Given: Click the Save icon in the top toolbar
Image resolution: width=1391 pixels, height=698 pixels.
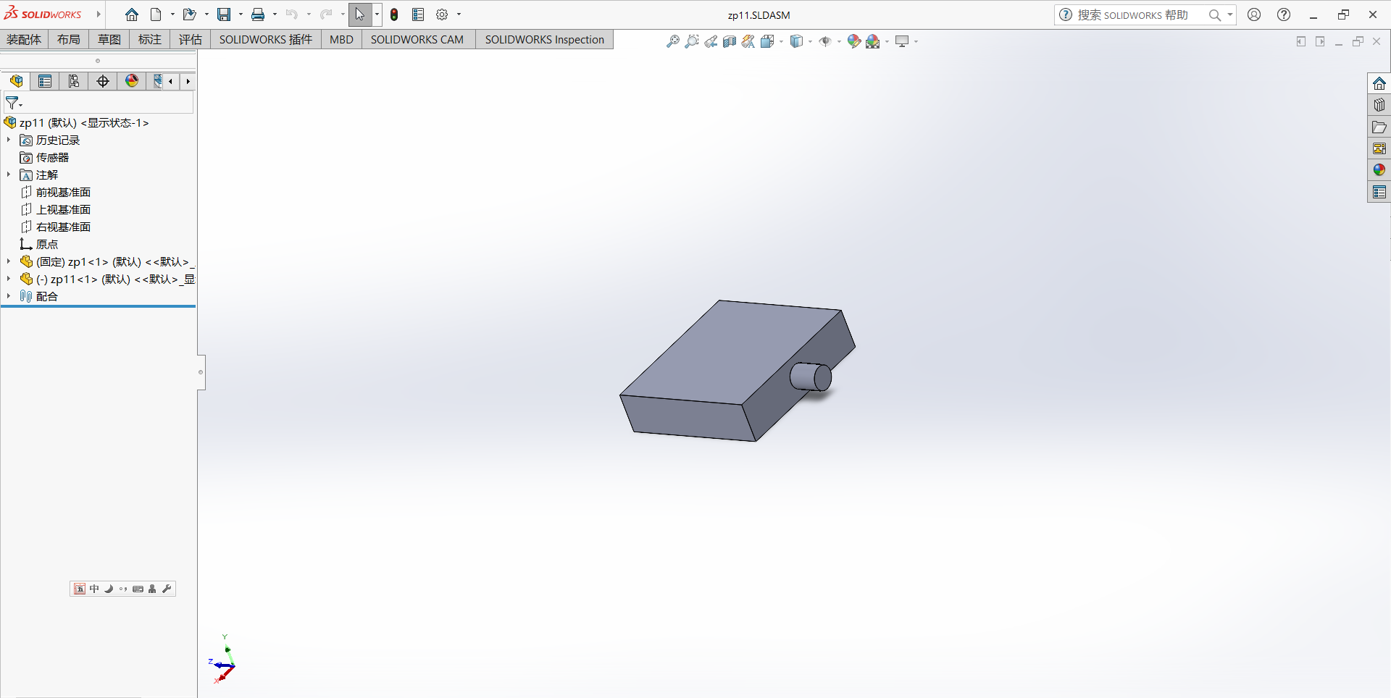Looking at the screenshot, I should [224, 14].
